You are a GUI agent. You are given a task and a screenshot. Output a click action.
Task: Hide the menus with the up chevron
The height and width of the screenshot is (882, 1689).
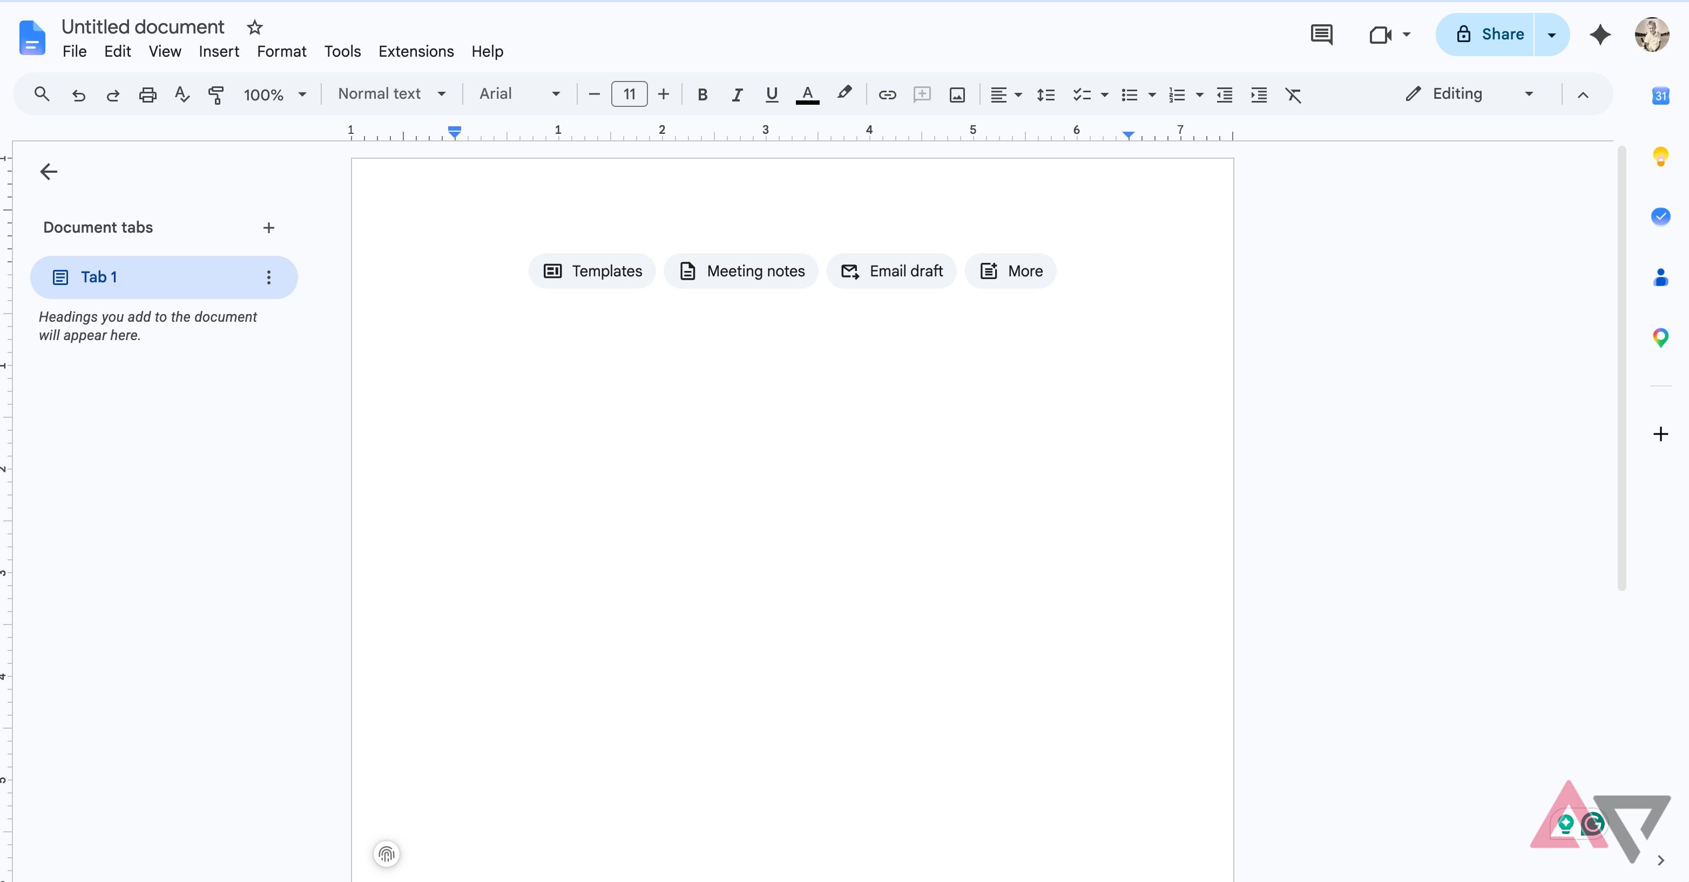tap(1583, 95)
